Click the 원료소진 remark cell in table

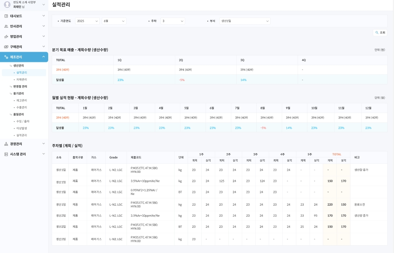point(359,205)
